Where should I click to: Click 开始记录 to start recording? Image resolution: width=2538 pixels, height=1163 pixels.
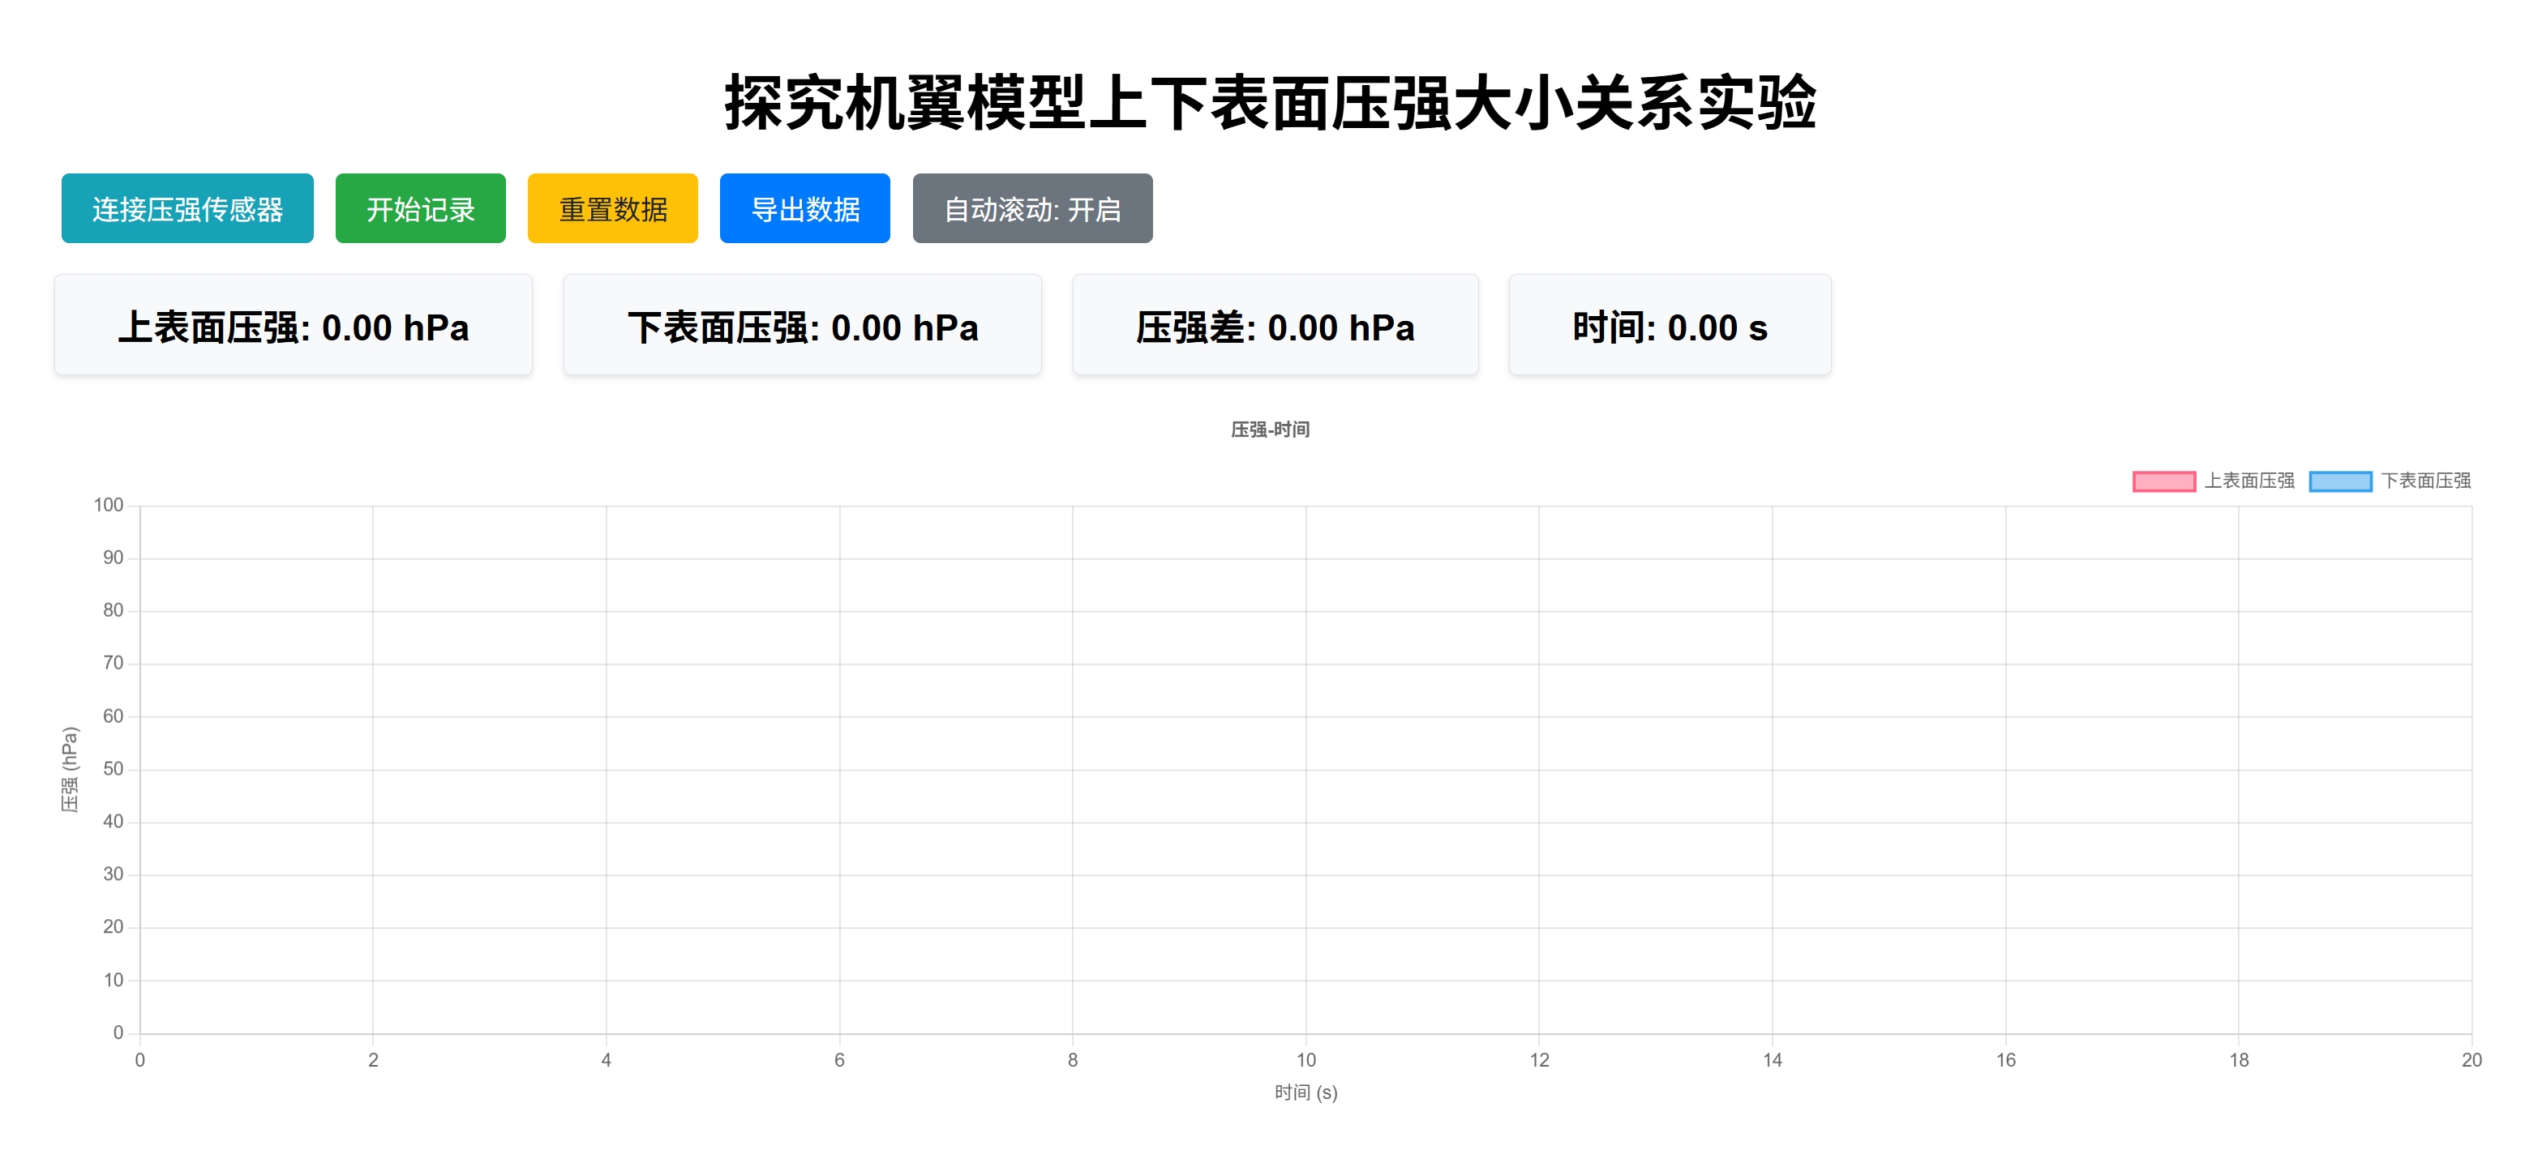tap(420, 207)
